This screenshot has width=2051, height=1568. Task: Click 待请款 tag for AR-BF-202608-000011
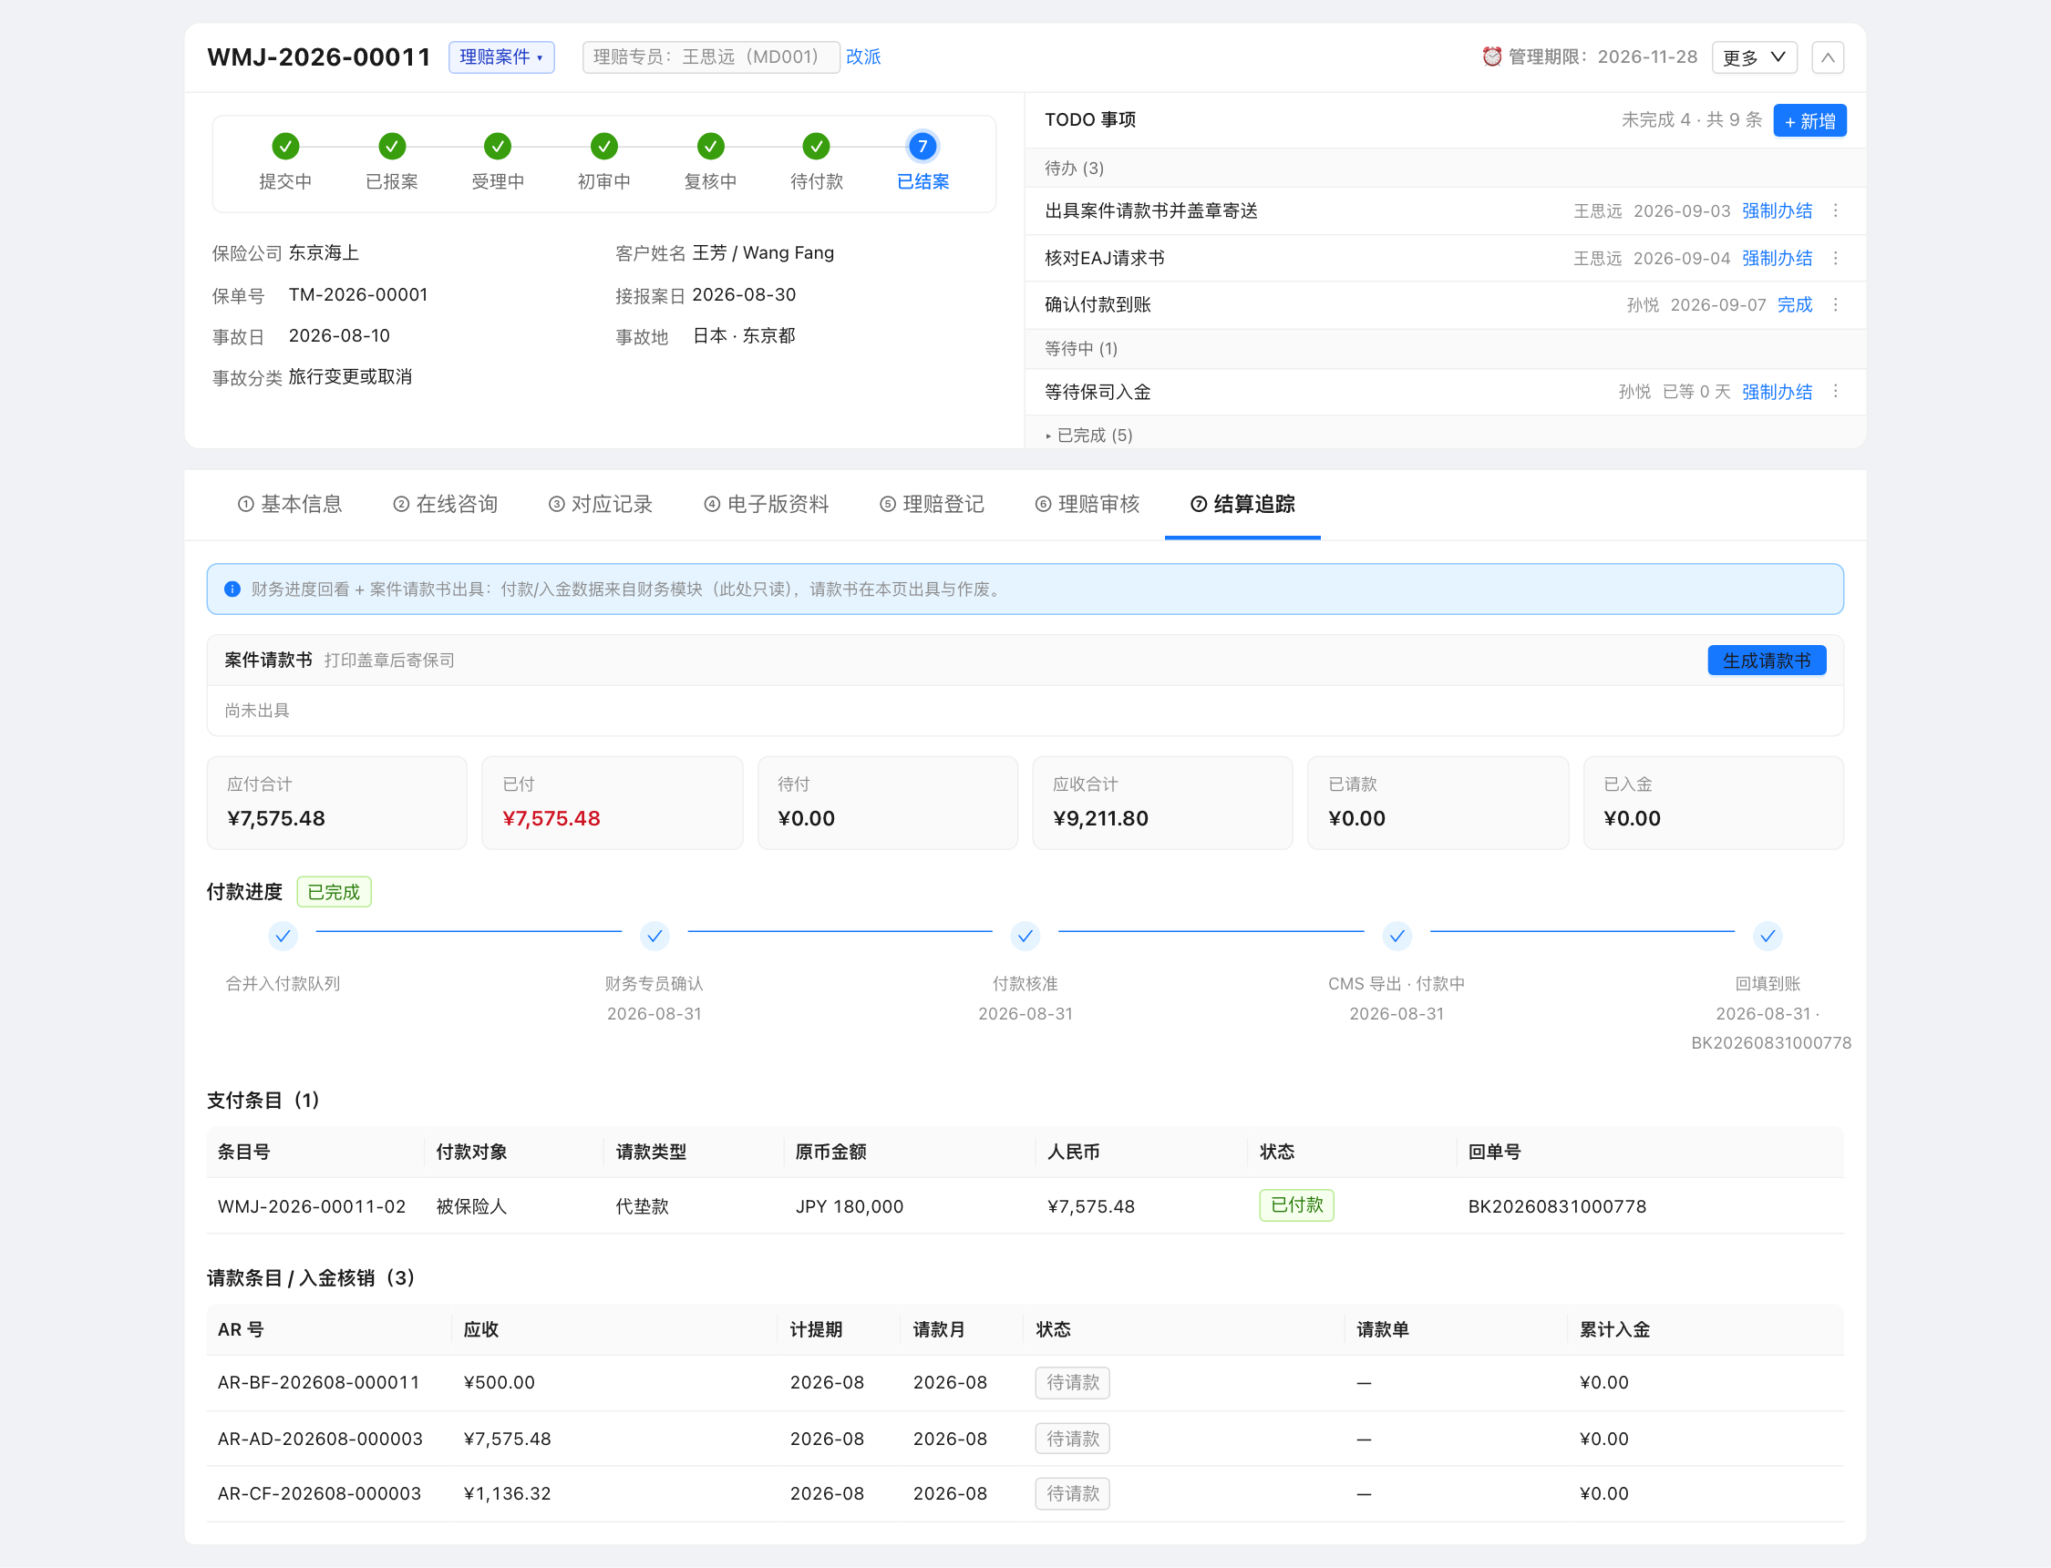pos(1073,1382)
